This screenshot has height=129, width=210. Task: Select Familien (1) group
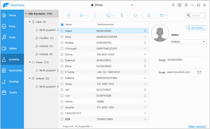click(44, 38)
